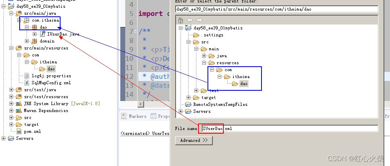Click IUserDao.java file icon in Package Explorer
The image size is (390, 166).
pyautogui.click(x=43, y=34)
